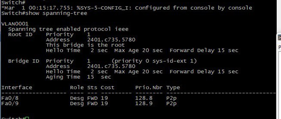
Task: Click the Type column header
Action: coord(173,88)
